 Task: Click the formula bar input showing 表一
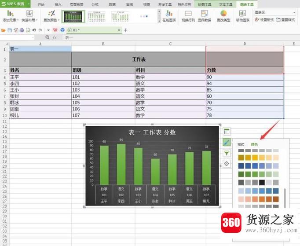pos(181,37)
